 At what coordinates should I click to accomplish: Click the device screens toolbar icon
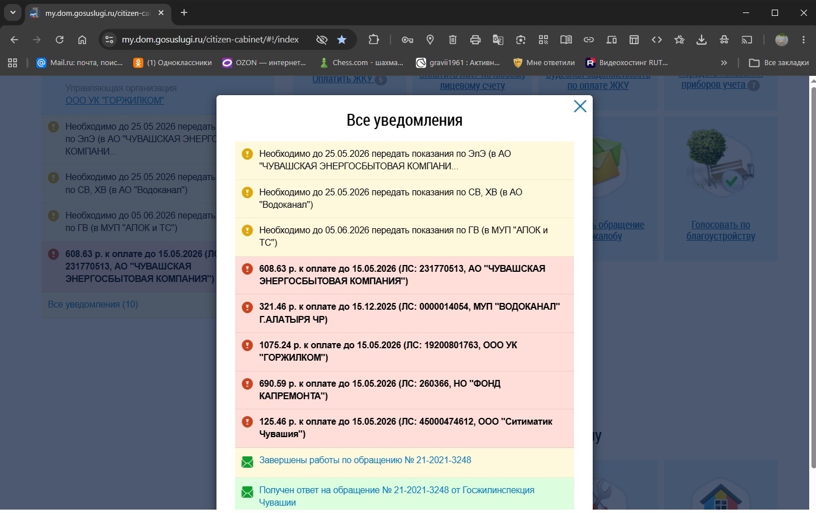click(611, 40)
